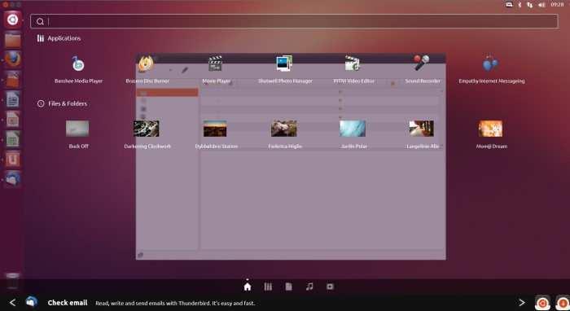Click Thunderbird icon in bottom bar
The height and width of the screenshot is (311, 570).
click(31, 302)
